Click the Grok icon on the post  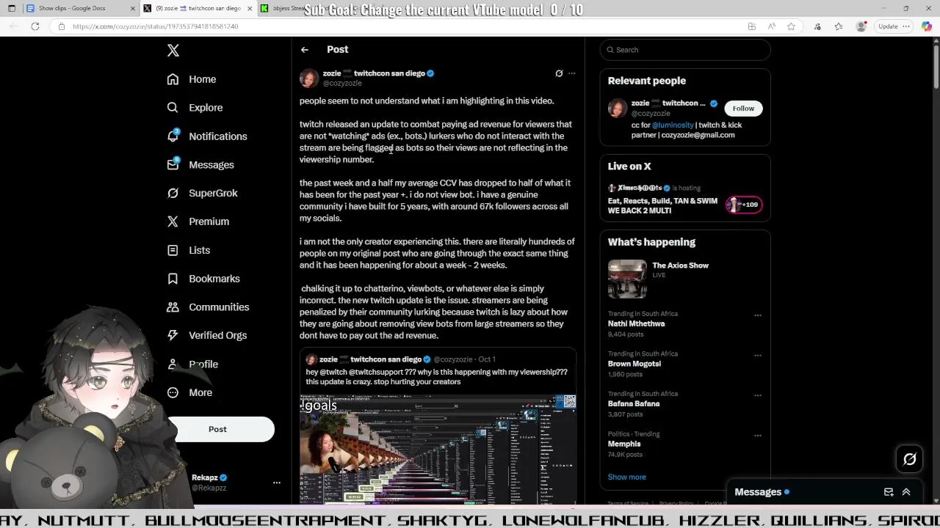(x=559, y=73)
